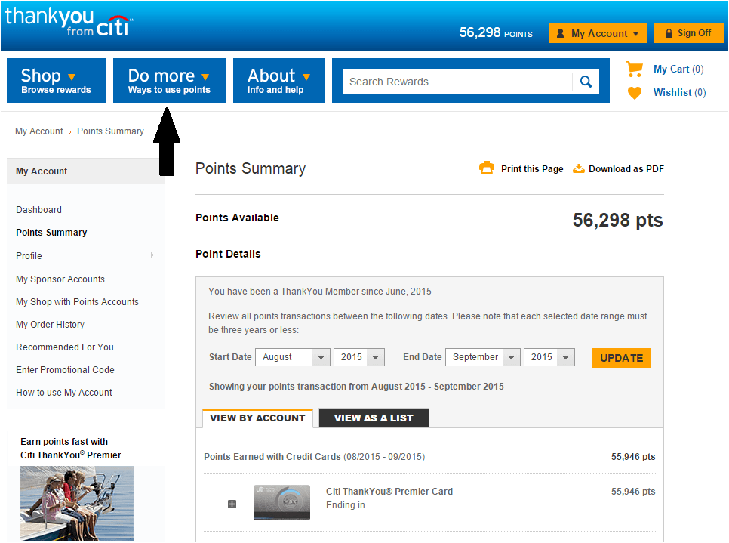Switch to the View as a List tab
This screenshot has width=729, height=543.
[x=374, y=418]
